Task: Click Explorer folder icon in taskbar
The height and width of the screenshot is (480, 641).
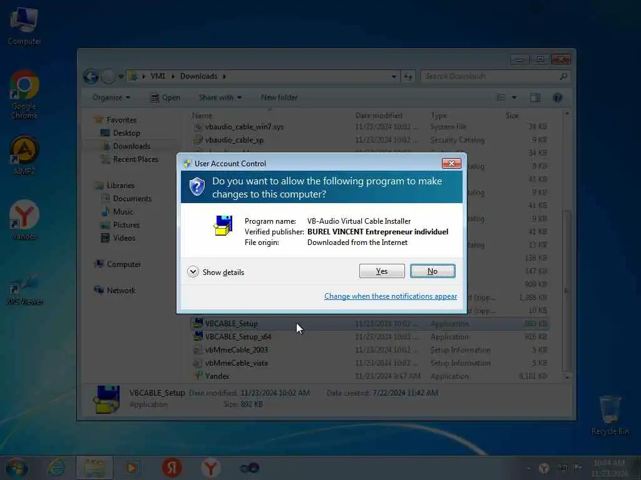Action: coord(95,467)
